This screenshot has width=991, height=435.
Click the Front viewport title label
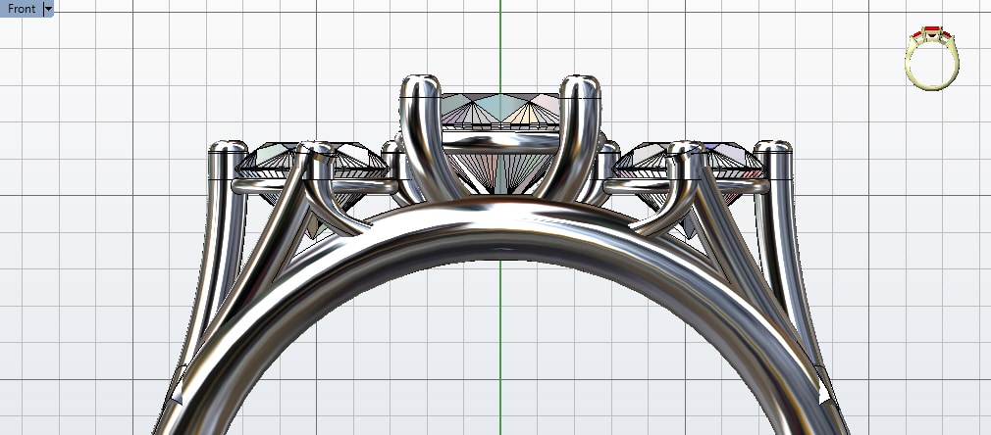click(x=21, y=9)
